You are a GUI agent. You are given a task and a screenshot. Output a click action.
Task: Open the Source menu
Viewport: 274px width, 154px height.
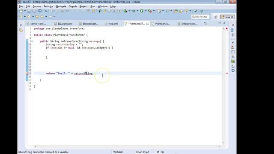[37, 6]
